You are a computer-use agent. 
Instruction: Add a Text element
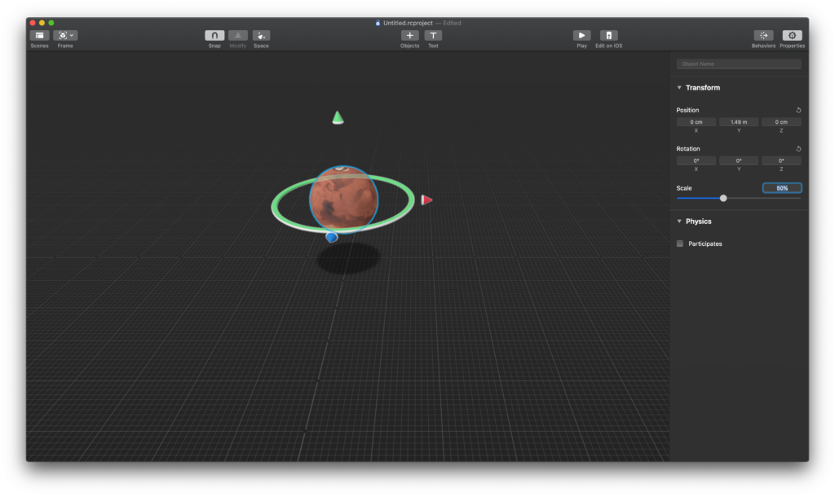(433, 36)
